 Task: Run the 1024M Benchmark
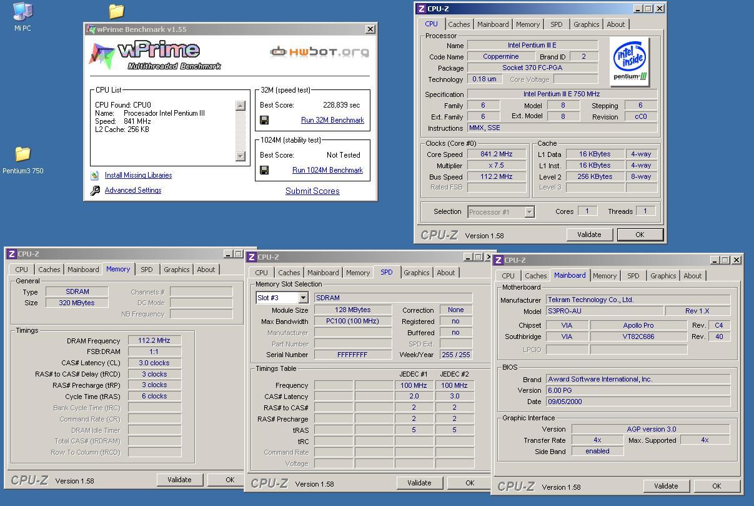(327, 170)
